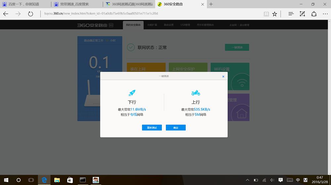
Task: Open the avatar app on the taskbar
Action: click(x=96, y=180)
